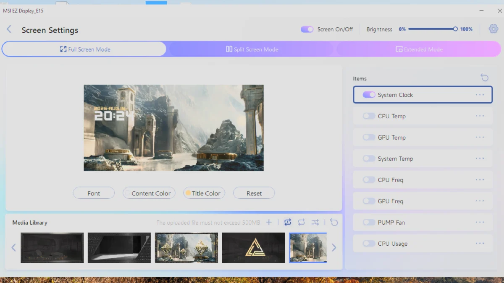Adjust the Brightness slider handle

[x=455, y=29]
